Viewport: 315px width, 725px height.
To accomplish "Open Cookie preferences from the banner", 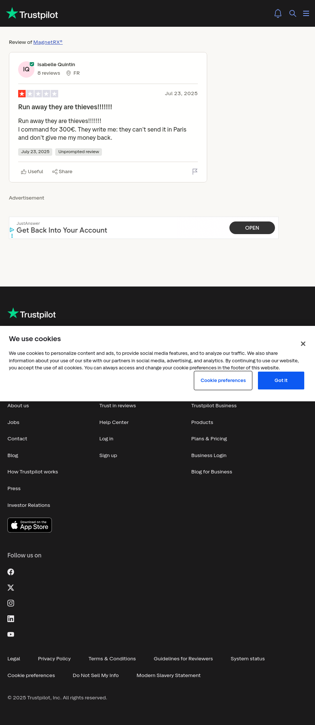I will pyautogui.click(x=223, y=381).
